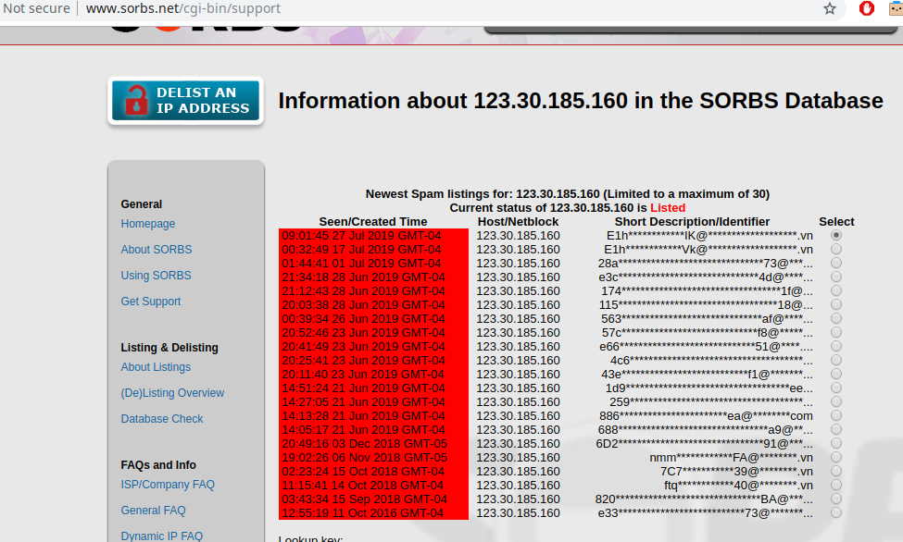The width and height of the screenshot is (903, 542).
Task: Click the identifier starting 'nmm' ending '.vn'
Action: click(x=731, y=458)
